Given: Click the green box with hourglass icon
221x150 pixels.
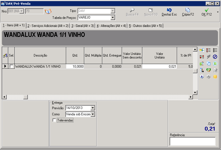Looking at the screenshot, I should (202, 63).
